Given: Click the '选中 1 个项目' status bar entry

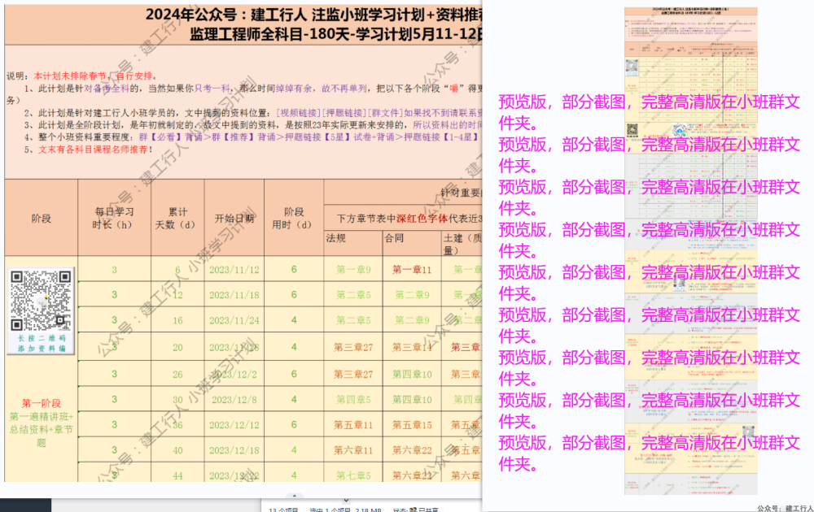Looking at the screenshot, I should 330,510.
